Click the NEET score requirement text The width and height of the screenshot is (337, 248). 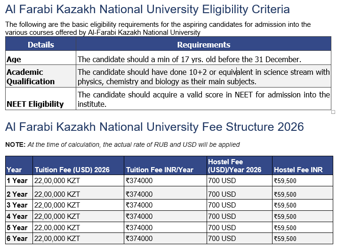pos(203,99)
